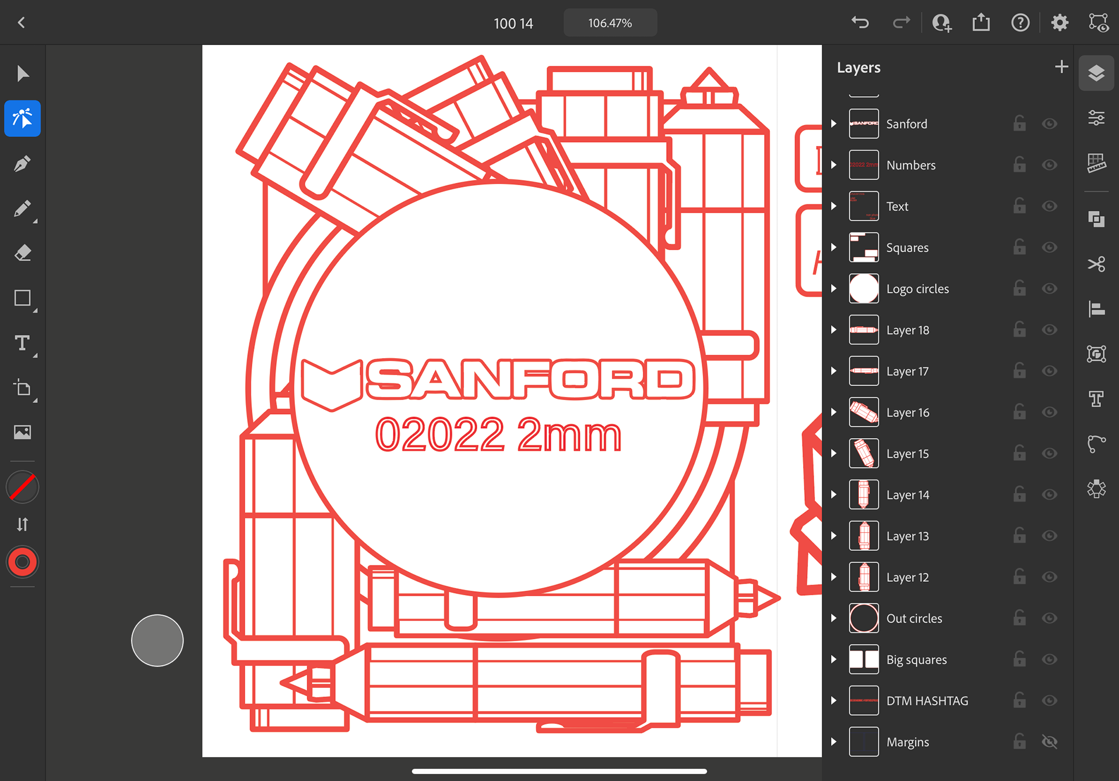Expand the Margins layer
Viewport: 1119px width, 781px height.
(x=834, y=741)
